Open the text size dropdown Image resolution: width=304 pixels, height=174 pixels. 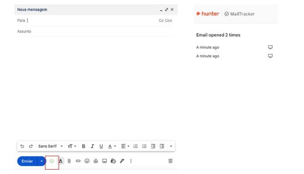[x=72, y=146]
